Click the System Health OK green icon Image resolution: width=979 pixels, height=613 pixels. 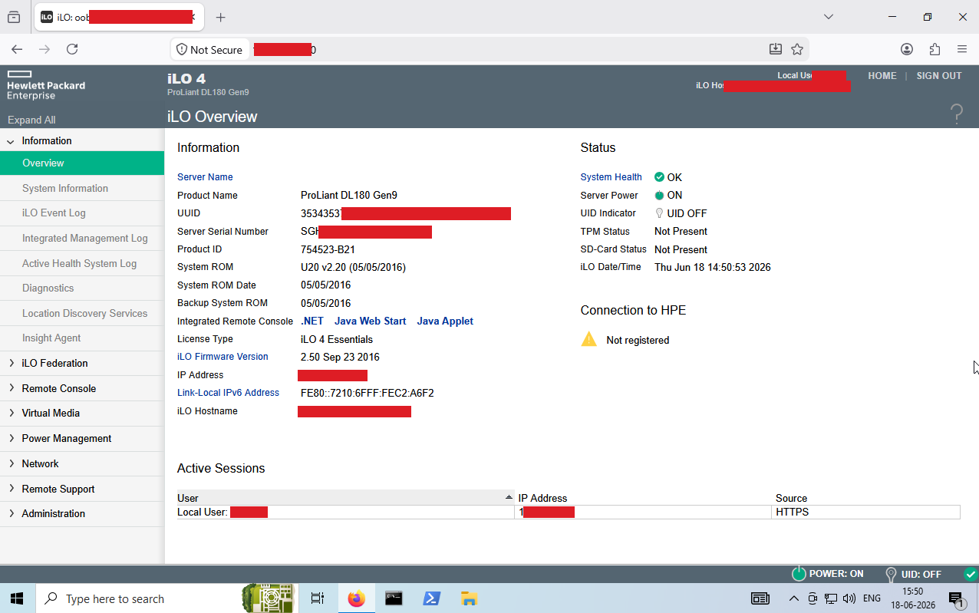659,177
